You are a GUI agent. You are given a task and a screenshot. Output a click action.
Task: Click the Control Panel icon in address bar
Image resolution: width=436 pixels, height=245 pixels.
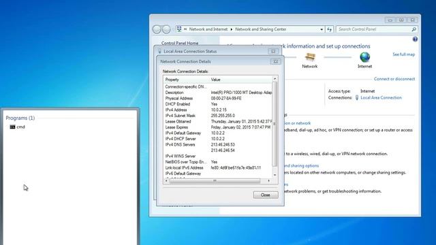coord(179,29)
